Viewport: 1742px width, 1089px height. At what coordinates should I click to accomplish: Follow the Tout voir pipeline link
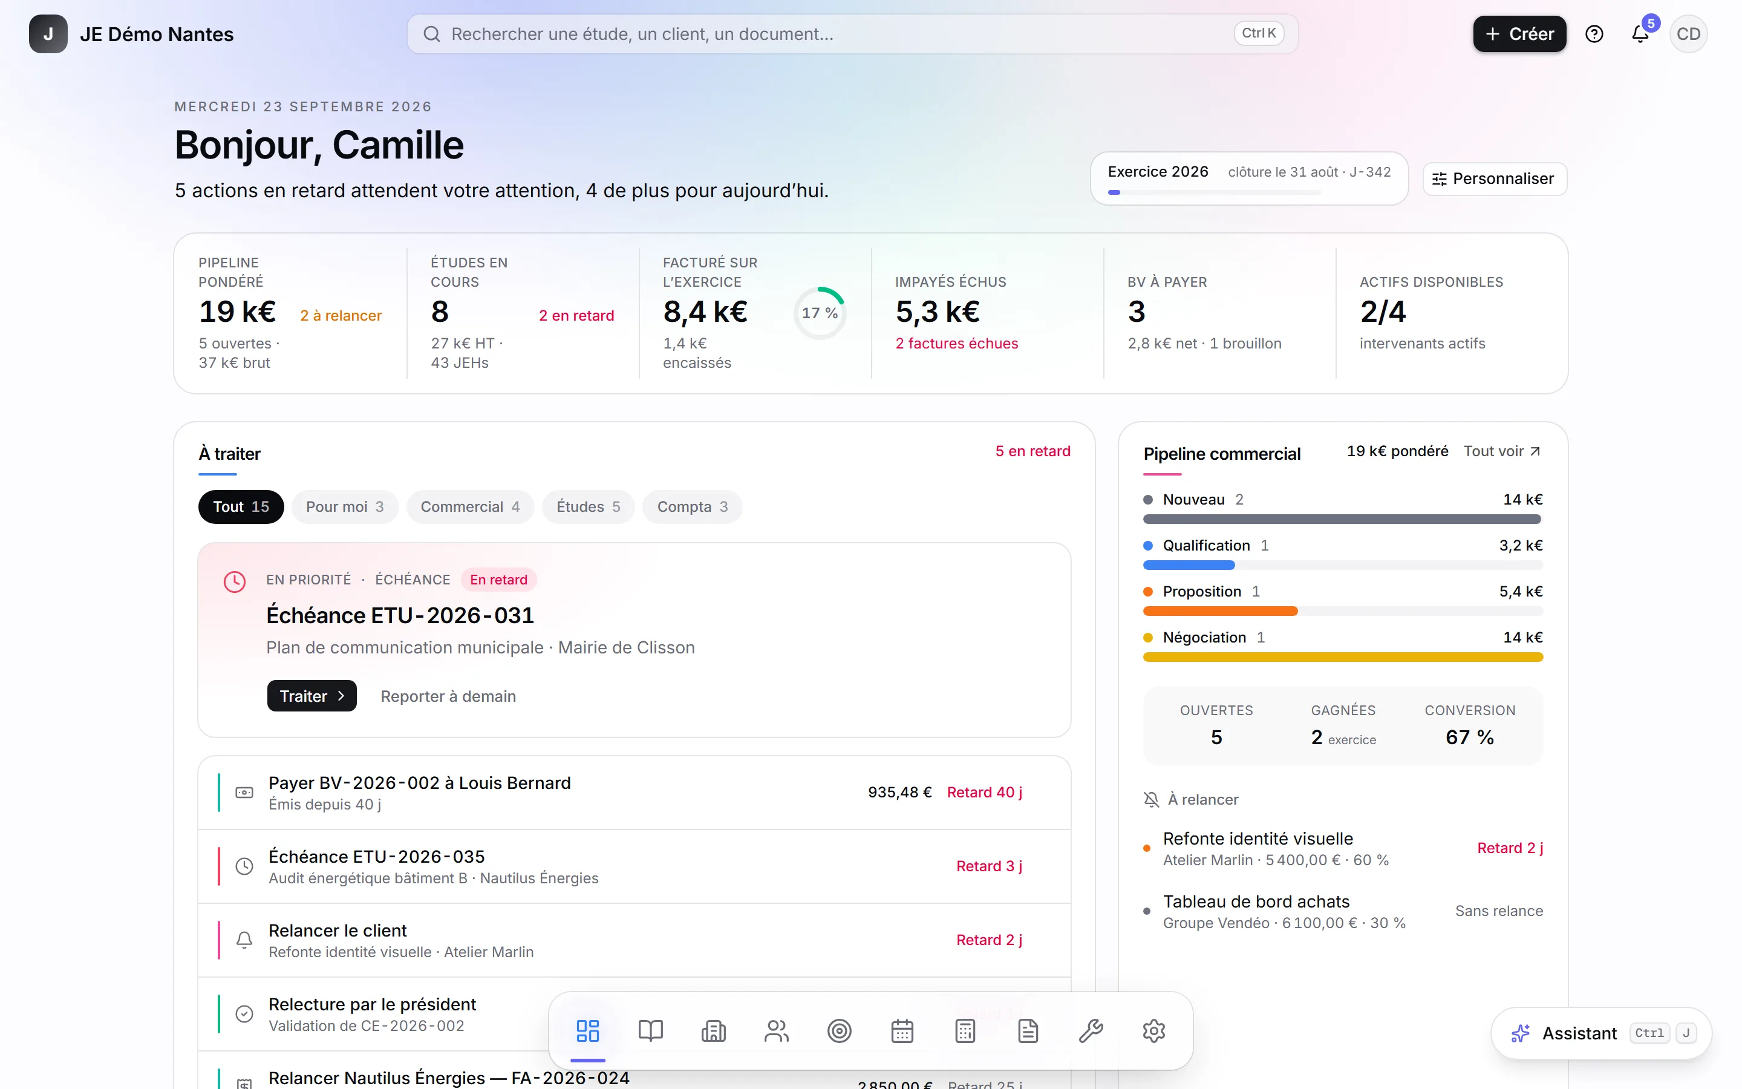(1502, 451)
